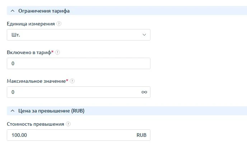Click the red asterisk after Максимальное значение
Screen dimensions: 247x149
pyautogui.click(x=67, y=81)
